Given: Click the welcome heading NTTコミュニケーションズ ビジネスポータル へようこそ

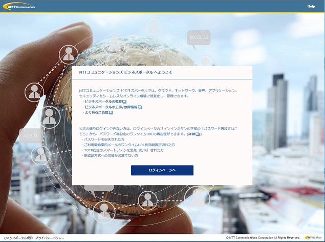Looking at the screenshot, I should tap(125, 72).
